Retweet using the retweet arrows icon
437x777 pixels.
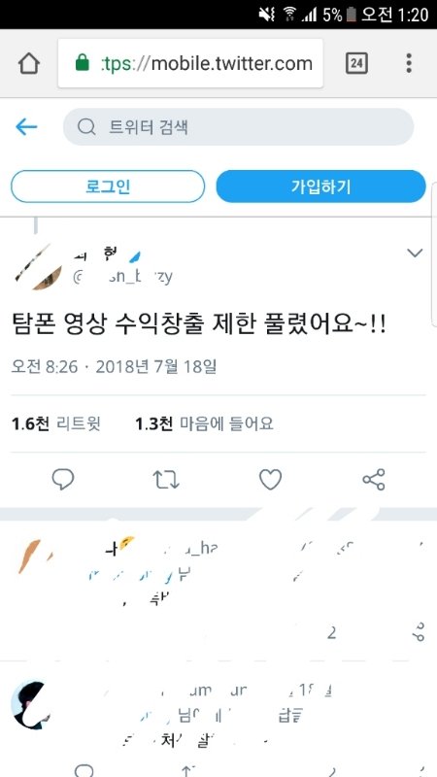(x=166, y=480)
